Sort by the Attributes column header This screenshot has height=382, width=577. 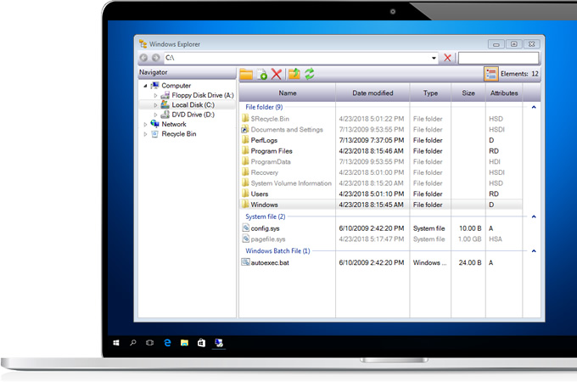point(504,93)
